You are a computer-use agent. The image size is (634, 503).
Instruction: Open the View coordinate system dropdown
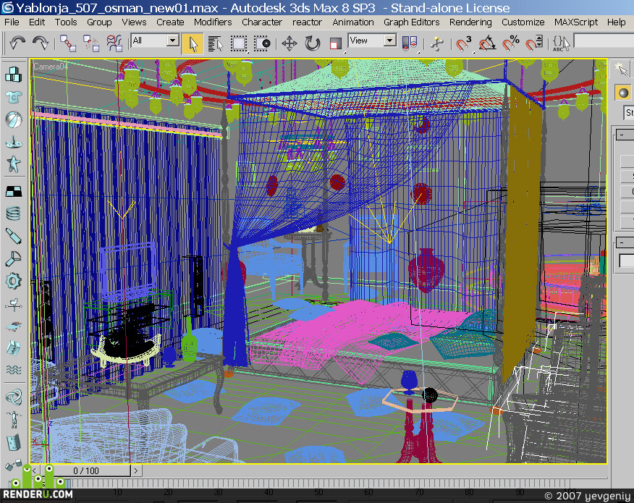[x=372, y=41]
